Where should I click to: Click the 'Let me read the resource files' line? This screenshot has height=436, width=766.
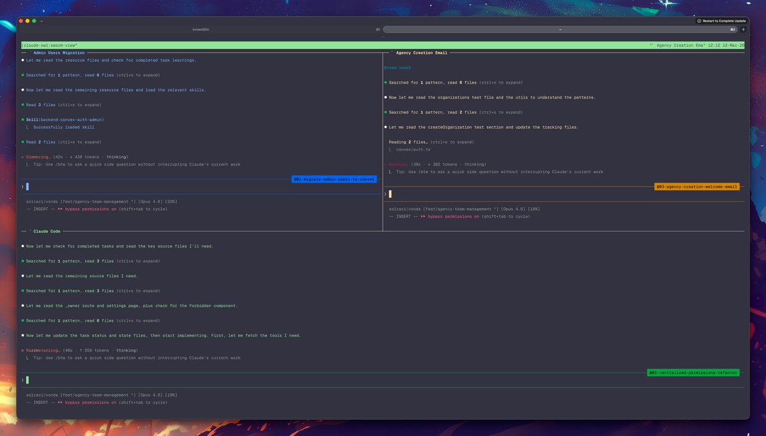pyautogui.click(x=111, y=60)
